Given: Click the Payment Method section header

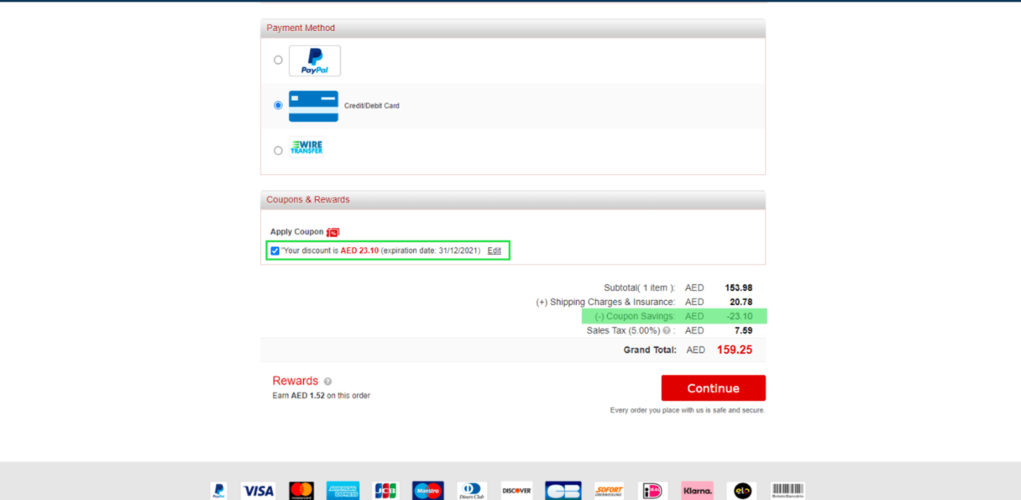Looking at the screenshot, I should tap(301, 28).
